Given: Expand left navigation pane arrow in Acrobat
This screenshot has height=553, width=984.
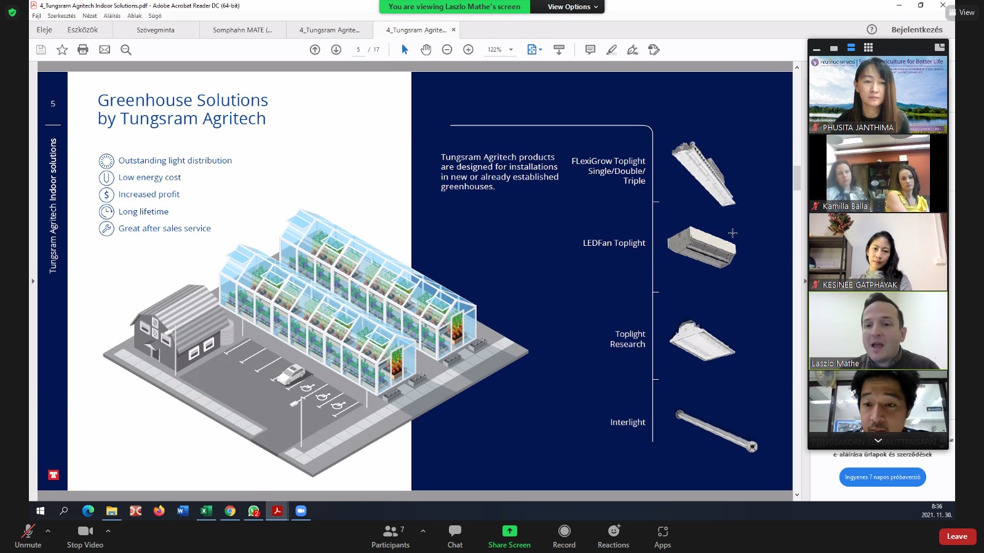Looking at the screenshot, I should coord(33,281).
